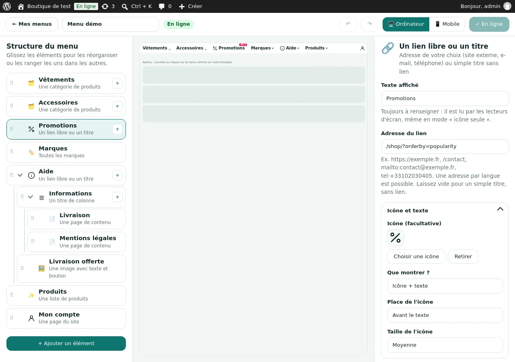Viewport: 515px width, 362px height.
Task: Click the updates icon showing 3
Action: pyautogui.click(x=108, y=6)
